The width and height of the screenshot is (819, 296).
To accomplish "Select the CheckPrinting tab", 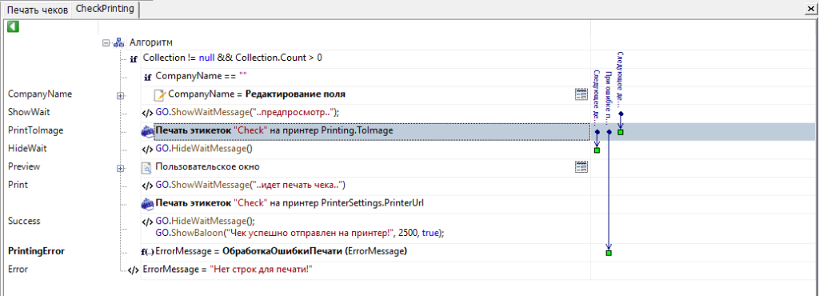I will (105, 9).
